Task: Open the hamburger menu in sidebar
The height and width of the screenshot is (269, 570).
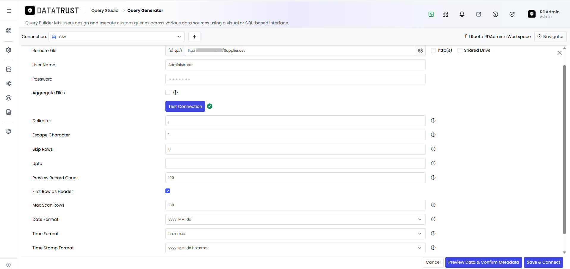Action: pyautogui.click(x=9, y=11)
